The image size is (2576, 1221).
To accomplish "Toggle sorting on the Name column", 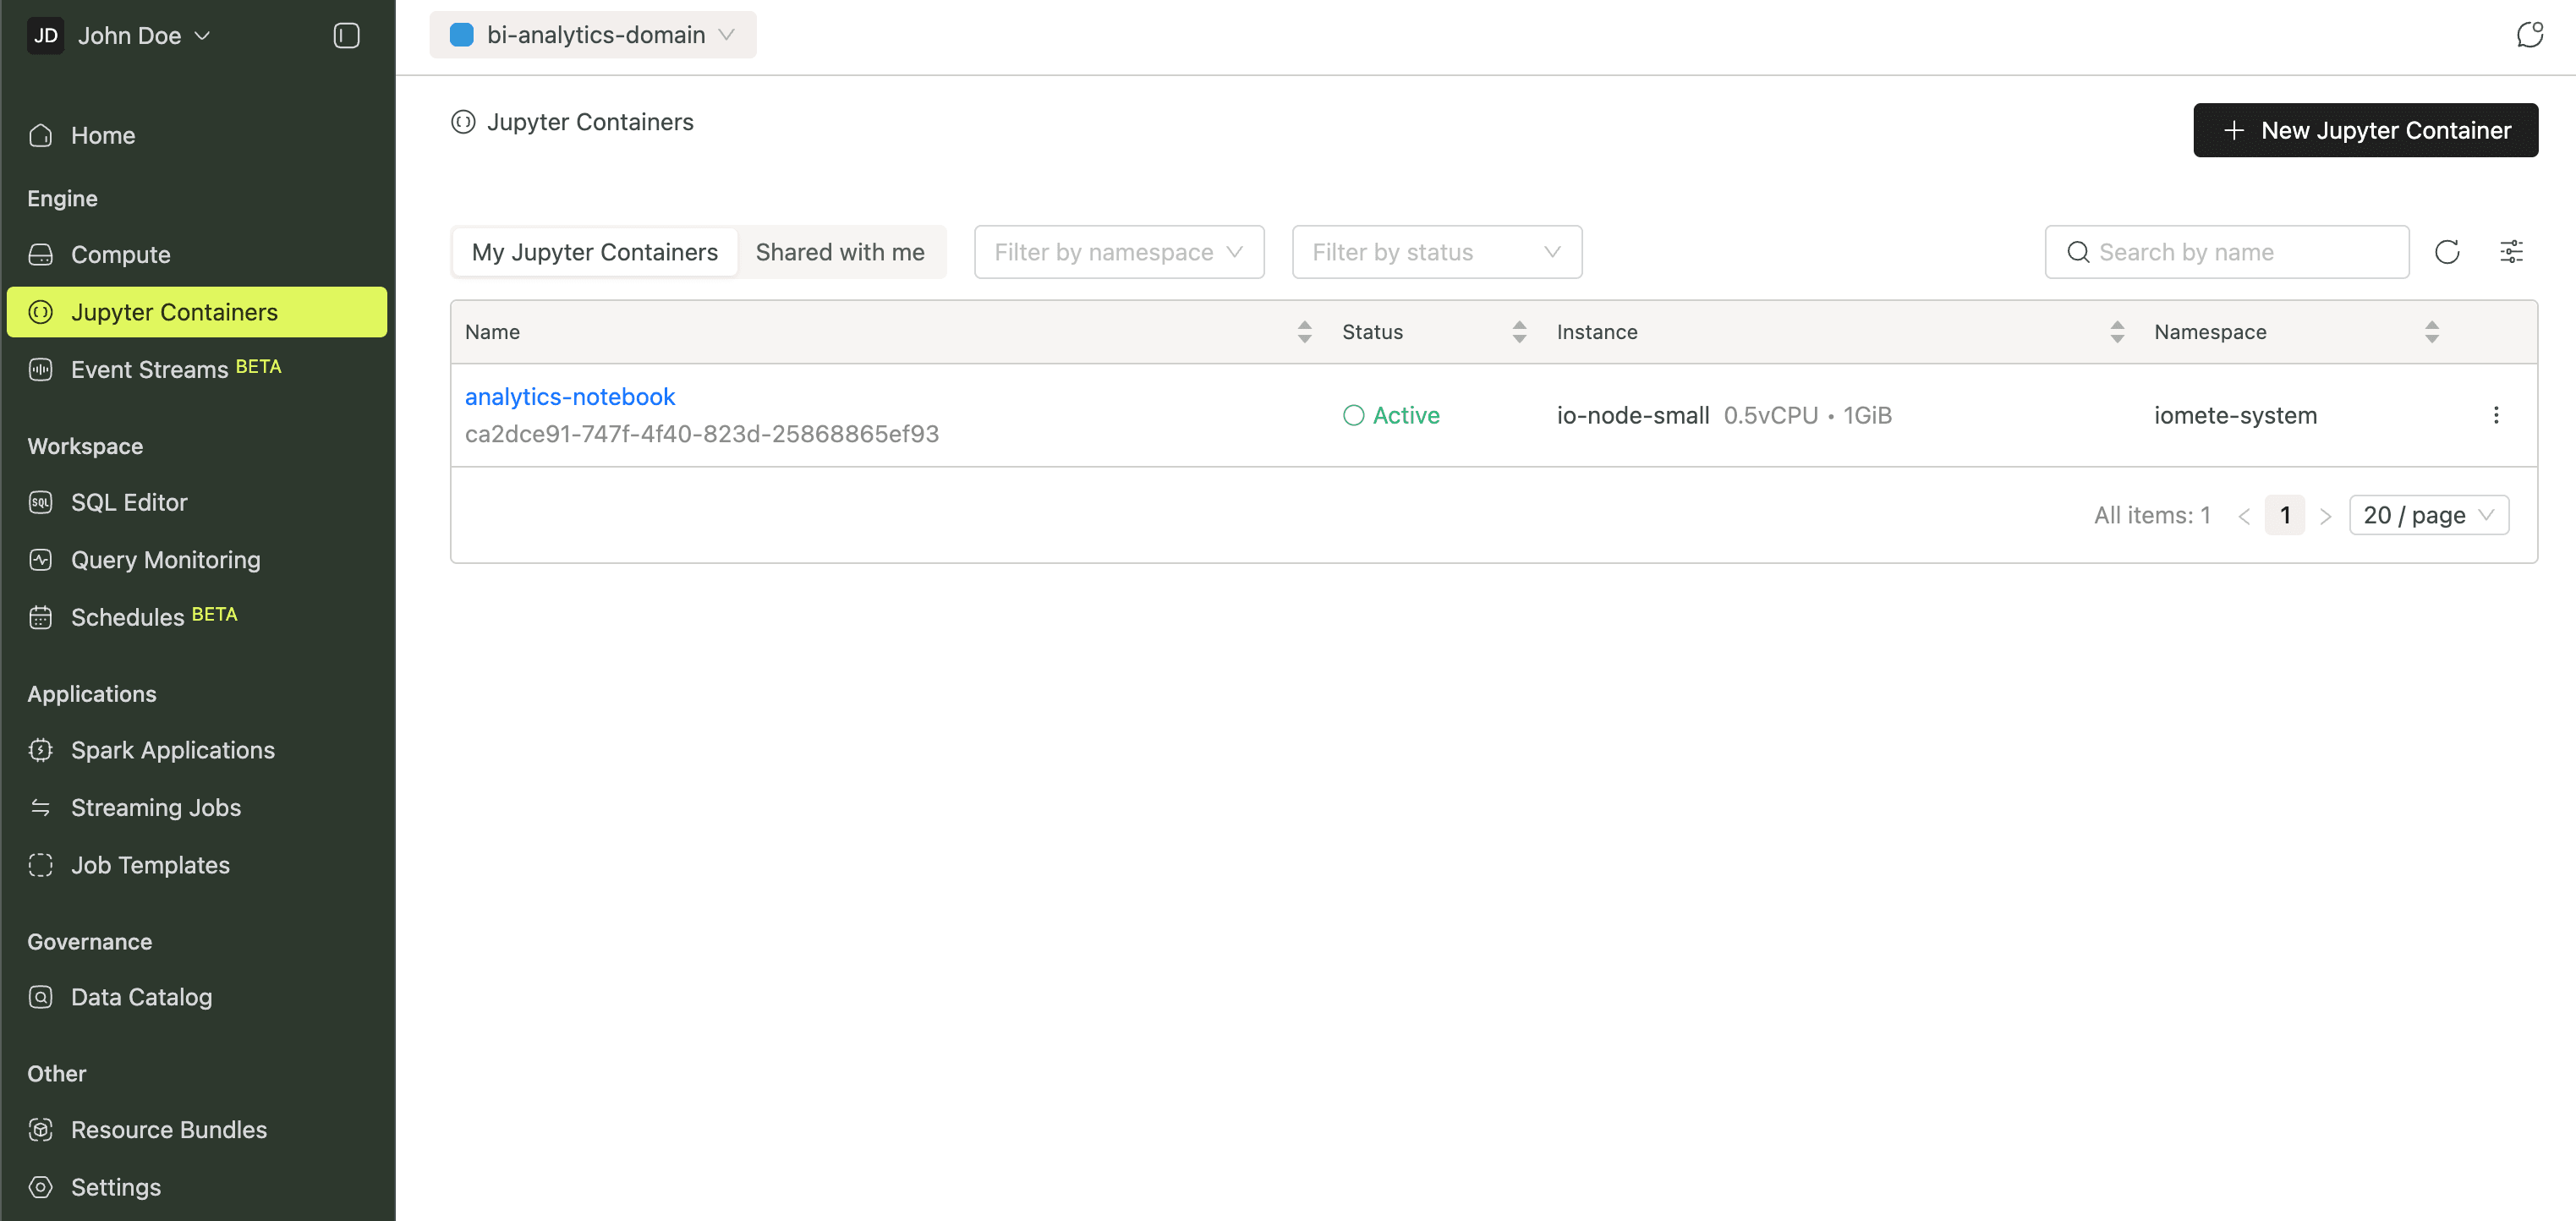I will pyautogui.click(x=1304, y=331).
